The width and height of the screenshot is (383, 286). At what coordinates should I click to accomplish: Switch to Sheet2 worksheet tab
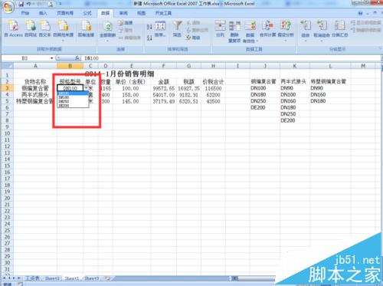53,278
